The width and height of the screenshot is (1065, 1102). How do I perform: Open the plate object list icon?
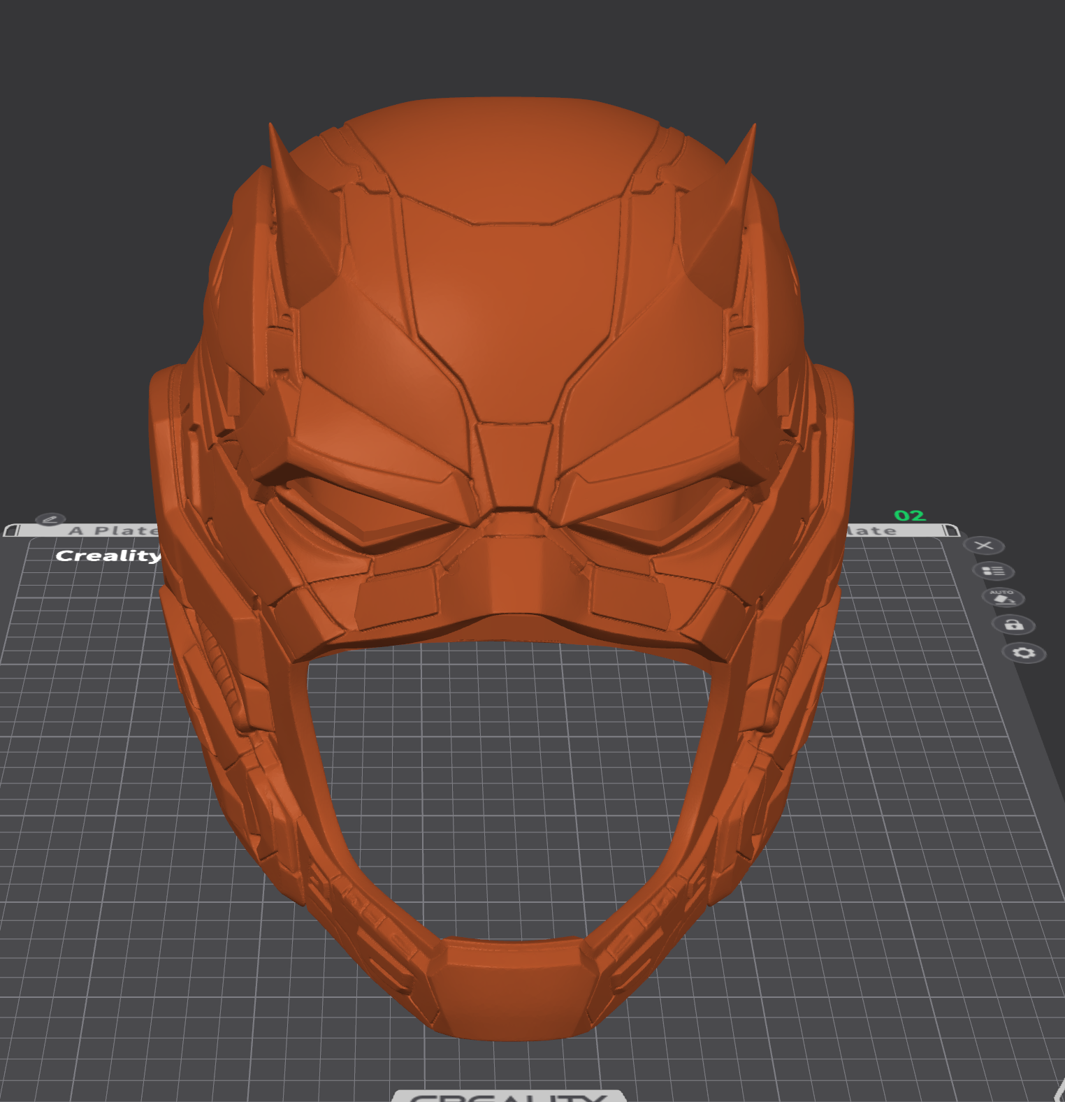(x=993, y=571)
